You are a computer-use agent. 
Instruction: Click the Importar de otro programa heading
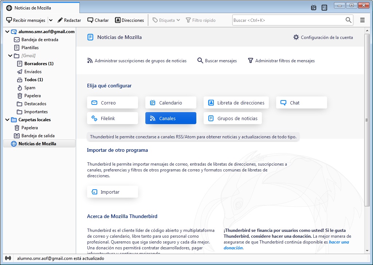click(118, 150)
